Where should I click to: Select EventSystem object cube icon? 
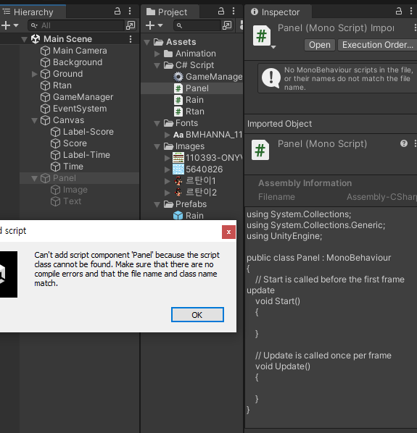(45, 109)
